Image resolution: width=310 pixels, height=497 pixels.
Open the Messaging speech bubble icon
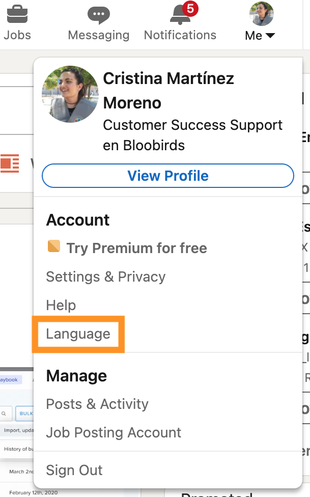tap(99, 15)
